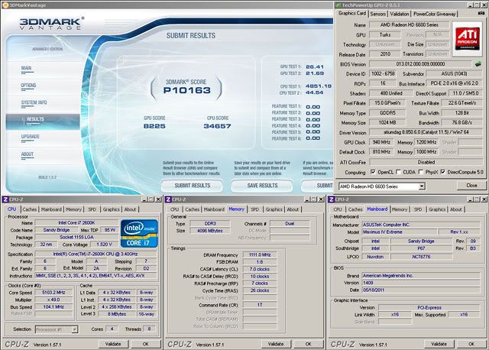Open UPGRADE in 3DMark sidebar
489x350 pixels.
tap(31, 137)
